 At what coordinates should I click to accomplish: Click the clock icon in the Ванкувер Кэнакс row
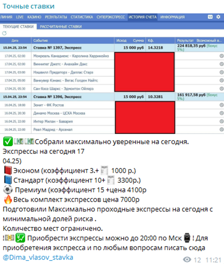point(221,80)
